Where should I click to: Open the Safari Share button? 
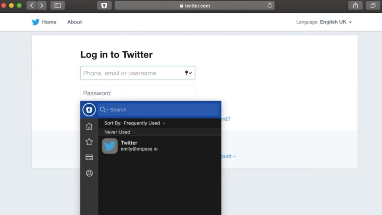tap(356, 5)
